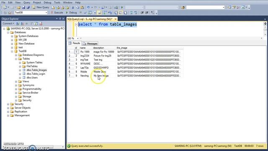Switch output to Results to Text
This screenshot has height=151, width=268.
[x=116, y=13]
